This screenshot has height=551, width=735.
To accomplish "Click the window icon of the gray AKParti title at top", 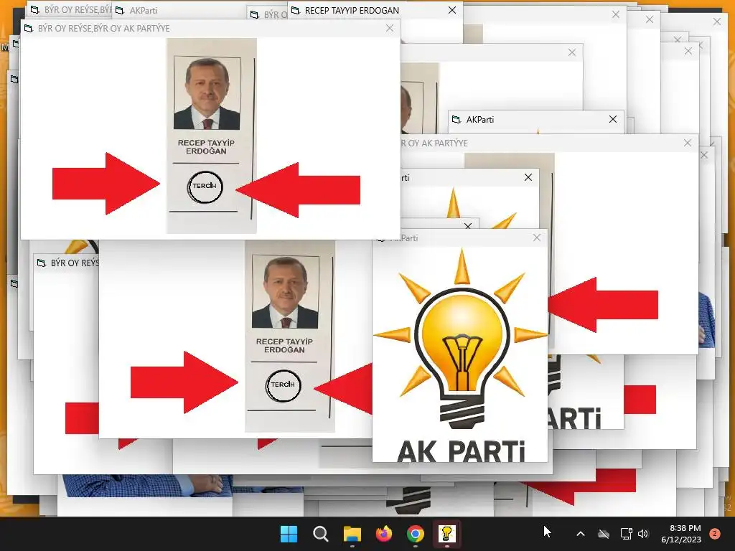I will coord(120,10).
